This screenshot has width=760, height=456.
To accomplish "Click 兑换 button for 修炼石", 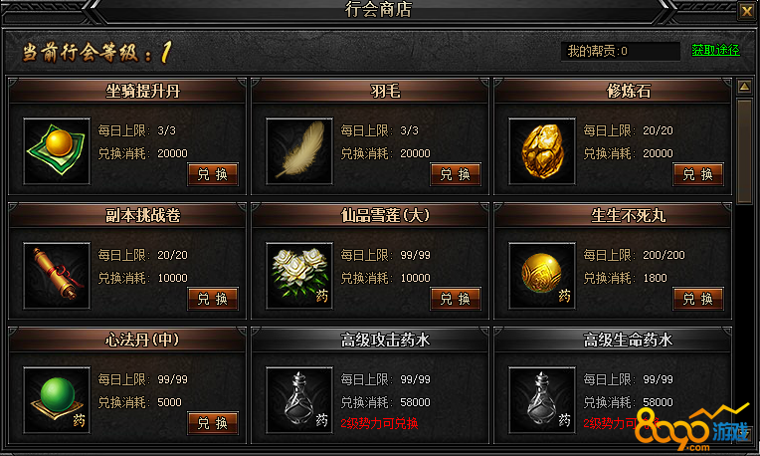I will click(x=698, y=174).
